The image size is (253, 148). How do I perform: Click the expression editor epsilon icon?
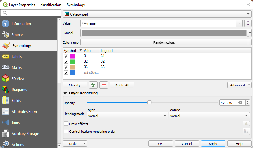(248, 23)
